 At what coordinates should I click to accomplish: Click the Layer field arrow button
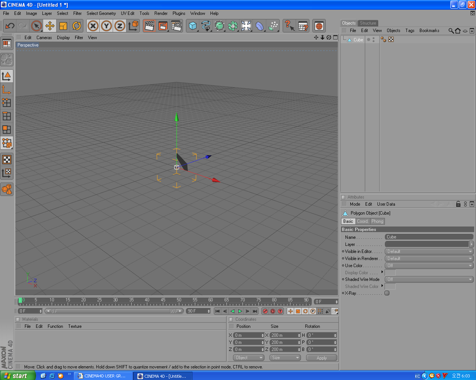coord(472,244)
